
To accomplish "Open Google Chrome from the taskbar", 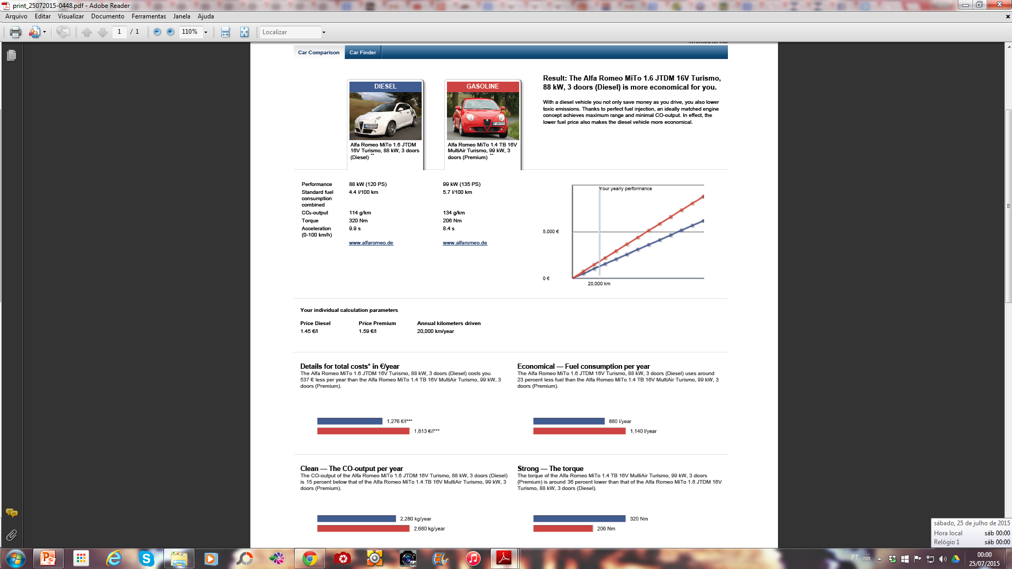I will pyautogui.click(x=310, y=558).
